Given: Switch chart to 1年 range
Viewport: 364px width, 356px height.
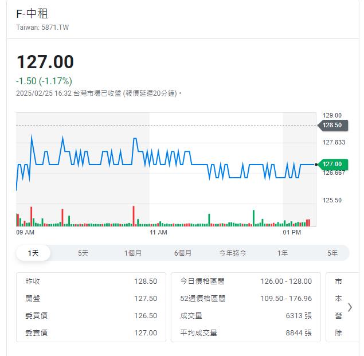Looking at the screenshot, I should [283, 253].
